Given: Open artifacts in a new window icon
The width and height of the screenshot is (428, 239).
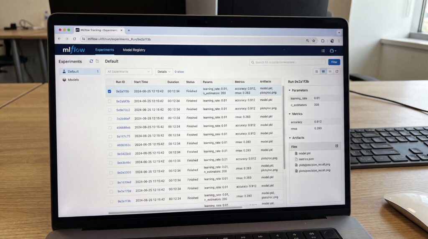Looking at the screenshot, I should point(336,146).
